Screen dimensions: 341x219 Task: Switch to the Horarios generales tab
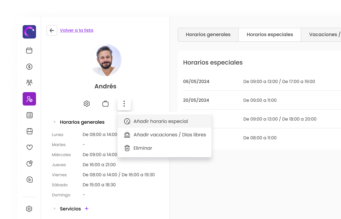coord(208,34)
